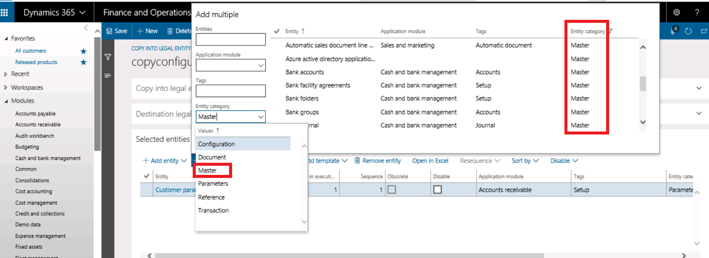709x258 pixels.
Task: Open the settings gear icon
Action: tap(677, 12)
